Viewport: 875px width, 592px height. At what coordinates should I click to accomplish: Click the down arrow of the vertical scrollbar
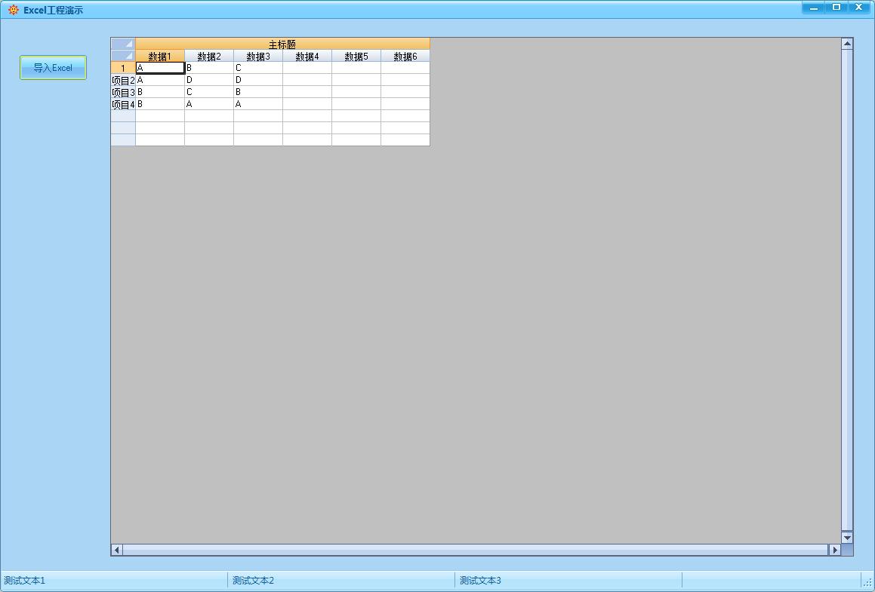tap(847, 536)
